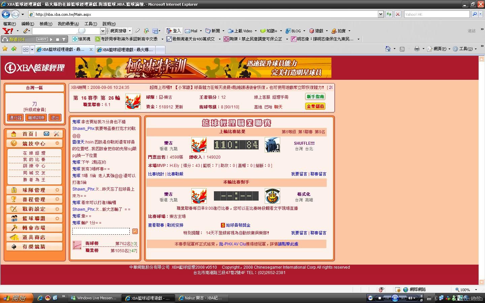
Task: Go back with the browser Back arrow
Action: [x=6, y=14]
